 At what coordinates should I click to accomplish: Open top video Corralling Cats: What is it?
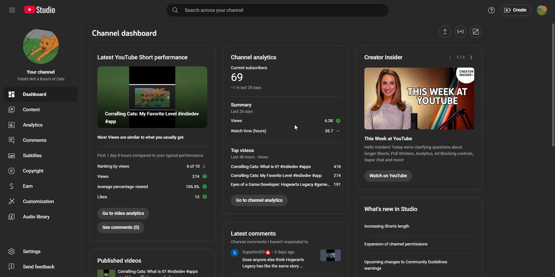271,166
